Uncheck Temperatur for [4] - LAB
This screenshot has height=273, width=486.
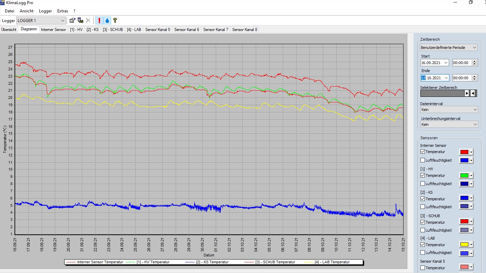point(422,245)
